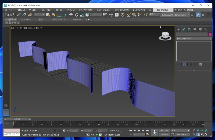Toggle the Percent Snap button
215x140 pixels.
point(134,15)
